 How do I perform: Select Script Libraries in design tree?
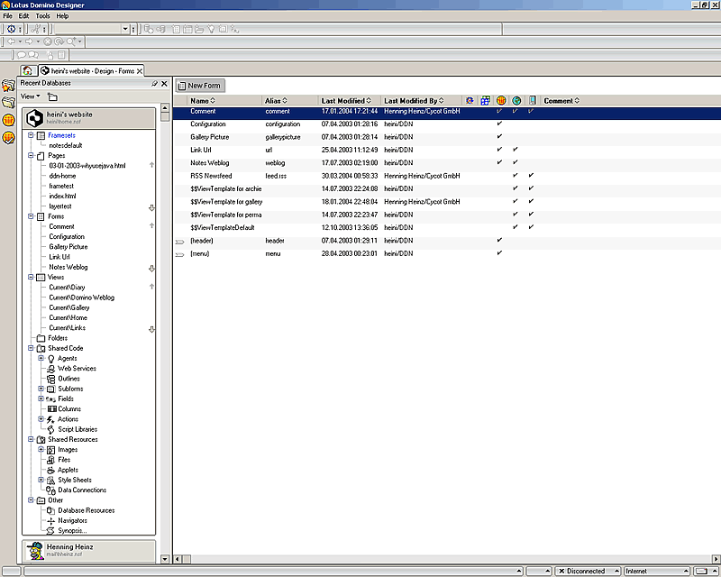[x=78, y=429]
